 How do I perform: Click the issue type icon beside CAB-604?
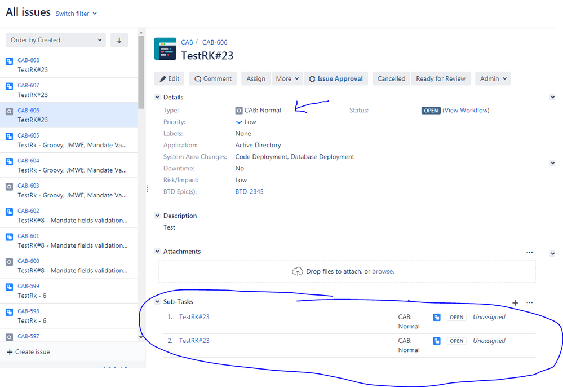click(x=10, y=162)
